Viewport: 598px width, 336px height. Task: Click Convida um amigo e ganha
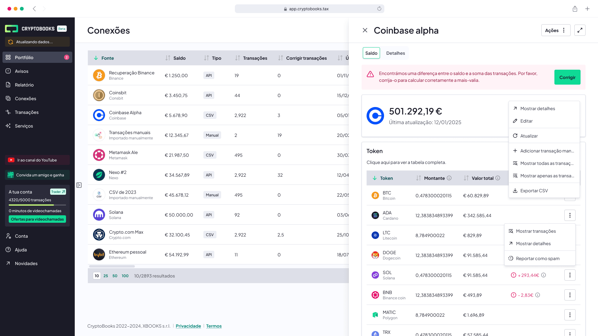pyautogui.click(x=37, y=175)
